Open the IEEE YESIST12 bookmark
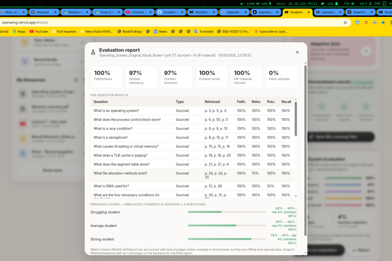The width and height of the screenshot is (392, 261). coord(233,32)
